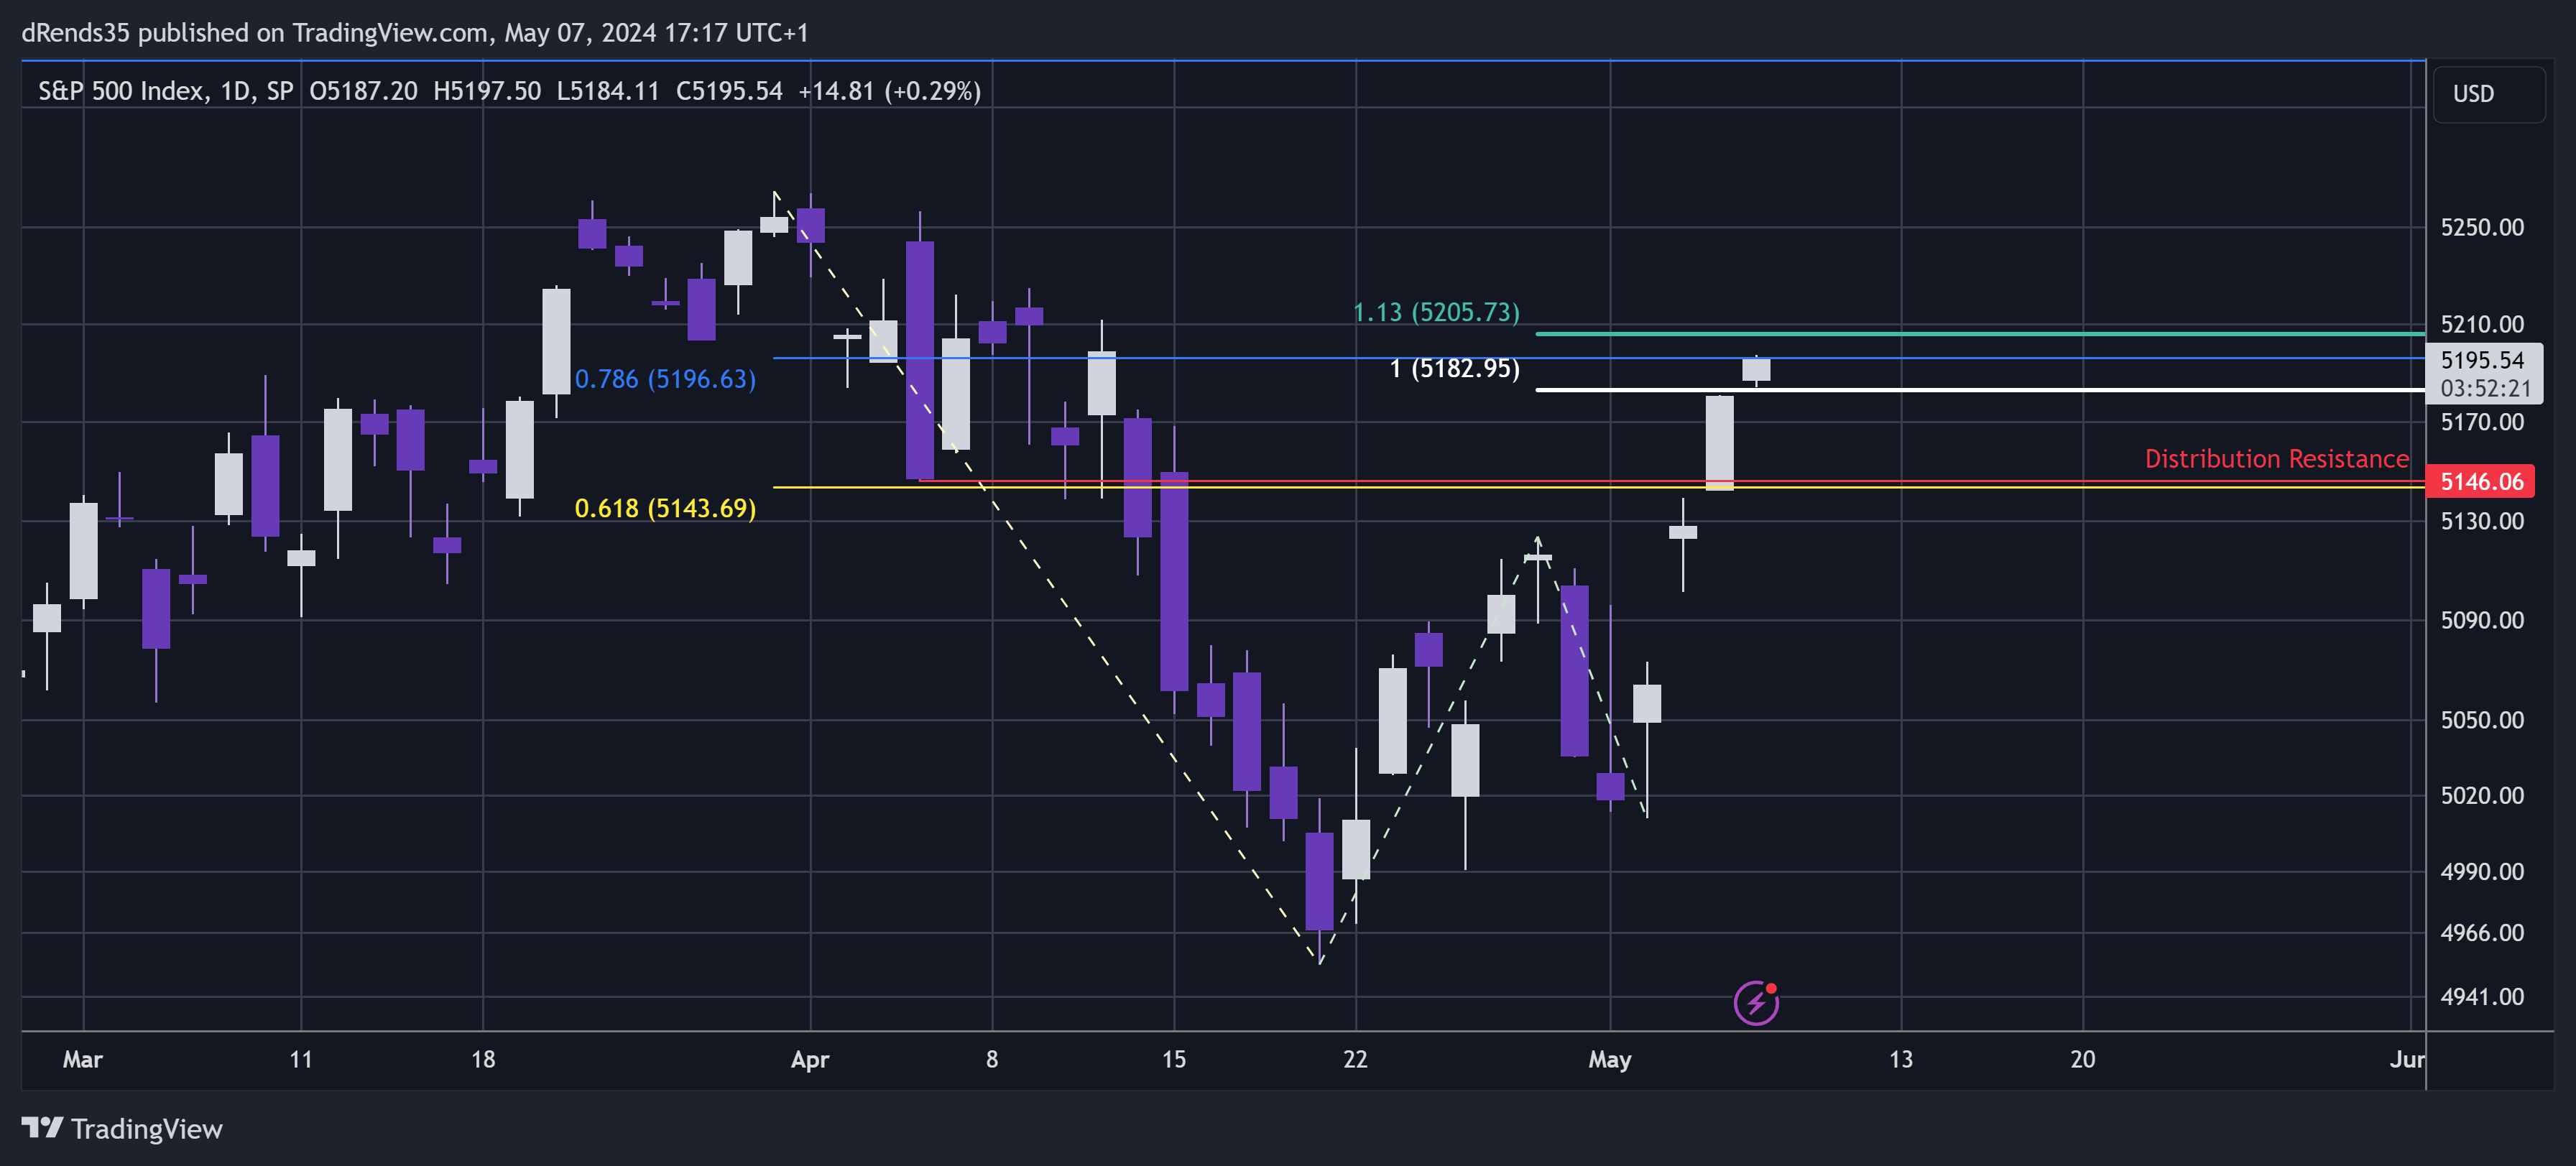
Task: Click the H5197.50 high value
Action: tap(487, 91)
